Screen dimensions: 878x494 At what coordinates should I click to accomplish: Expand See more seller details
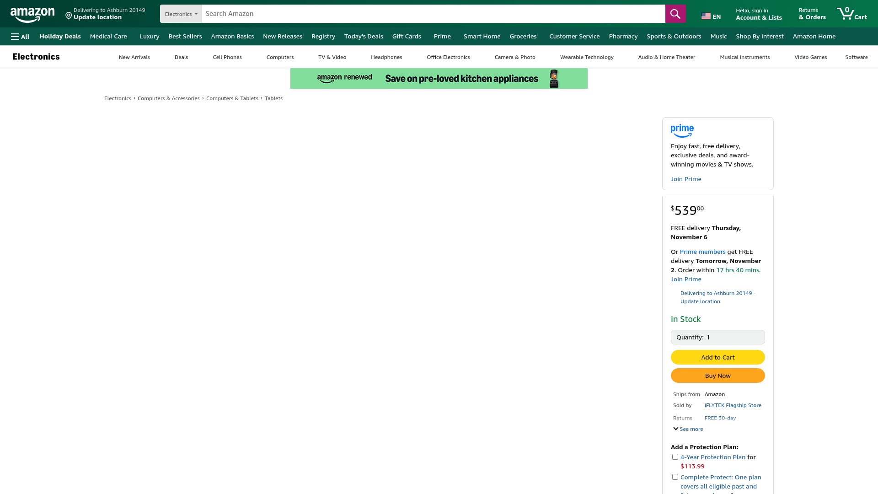[x=688, y=429]
